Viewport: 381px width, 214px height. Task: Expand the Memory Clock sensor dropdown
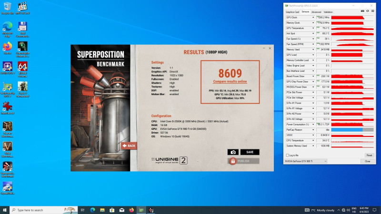tap(313, 23)
